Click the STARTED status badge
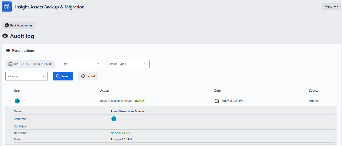This screenshot has height=146, width=342. point(139,101)
